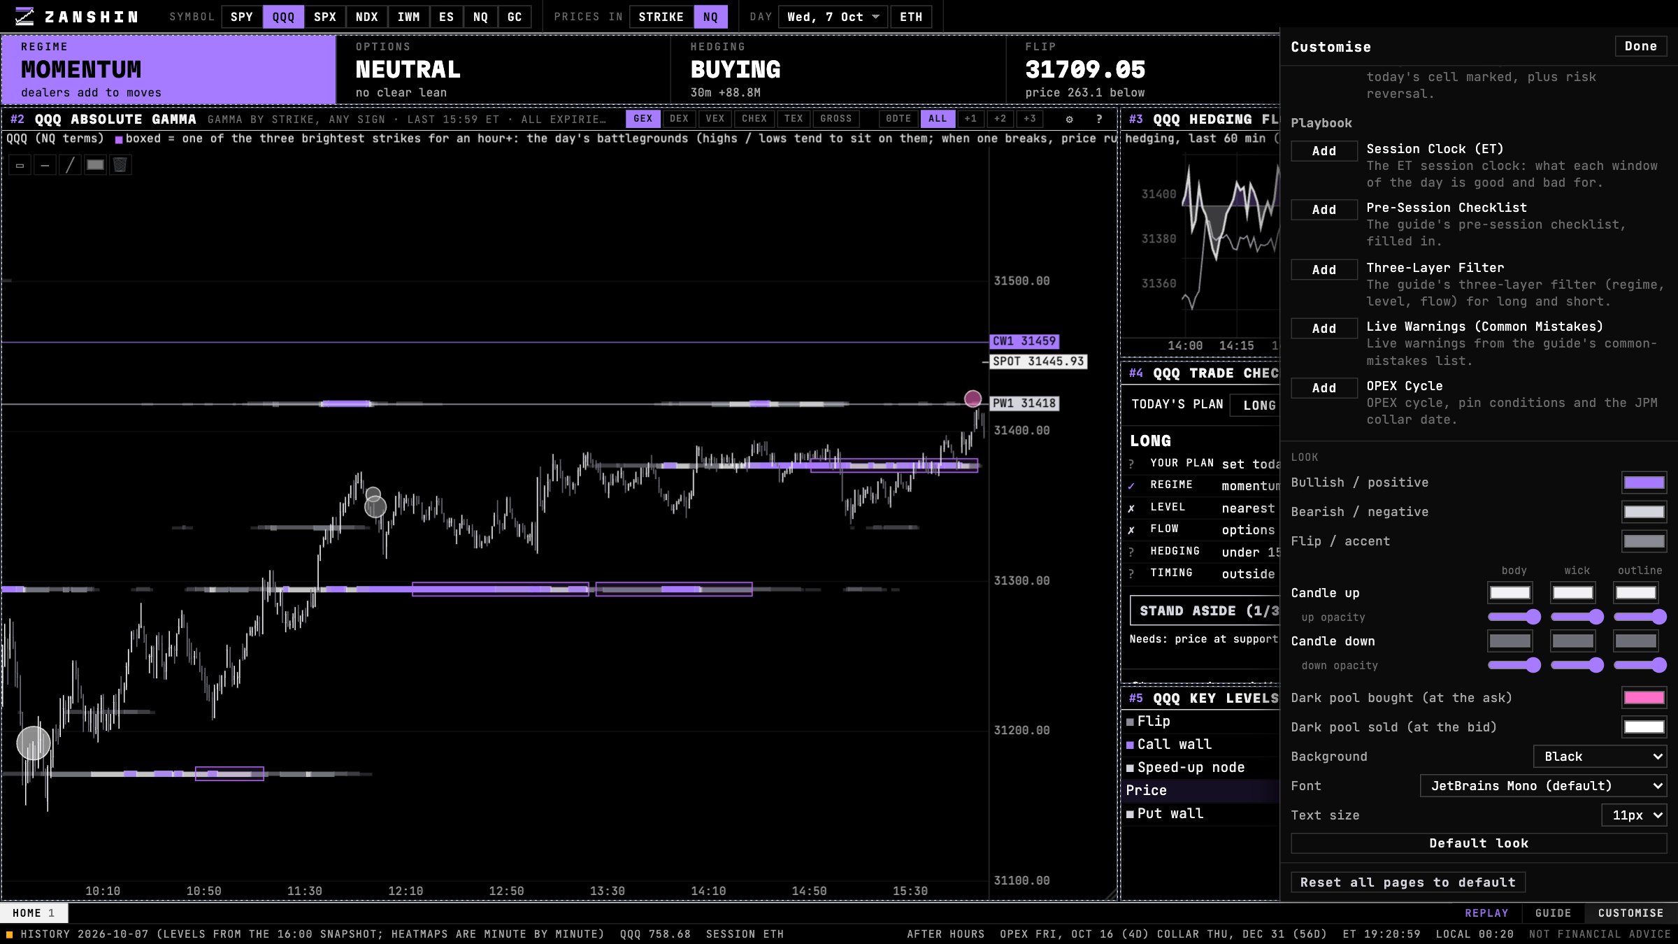Open the REPLAY tab in bottom bar
The width and height of the screenshot is (1678, 944).
click(x=1486, y=913)
